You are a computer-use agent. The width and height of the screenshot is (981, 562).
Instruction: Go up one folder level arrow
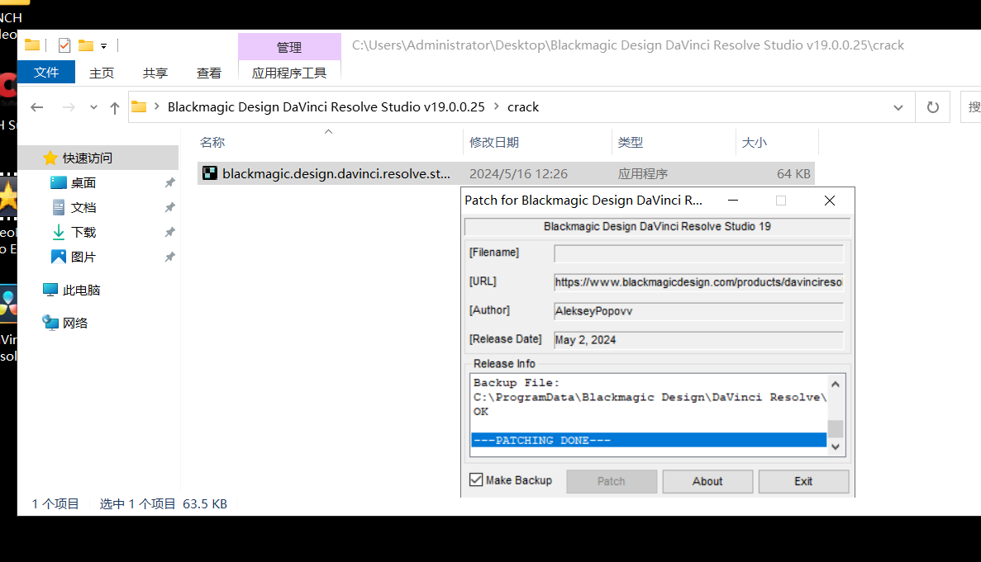click(115, 107)
